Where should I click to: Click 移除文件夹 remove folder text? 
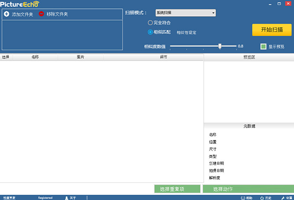pos(57,14)
